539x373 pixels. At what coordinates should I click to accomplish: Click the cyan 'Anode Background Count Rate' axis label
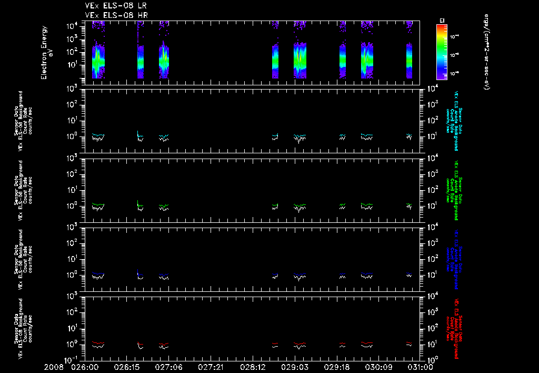click(x=454, y=121)
